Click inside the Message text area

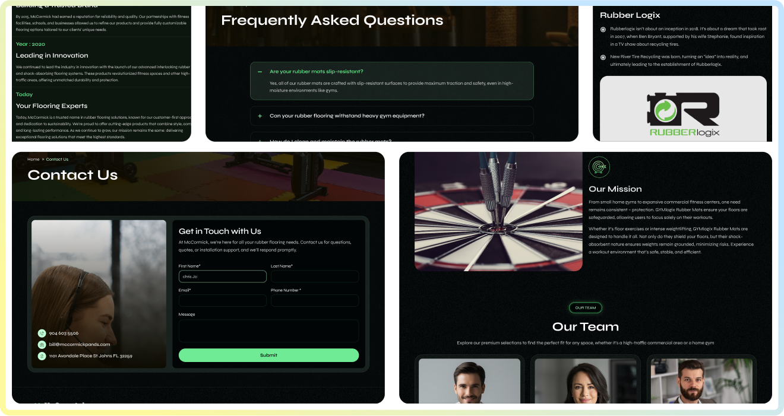click(x=268, y=330)
